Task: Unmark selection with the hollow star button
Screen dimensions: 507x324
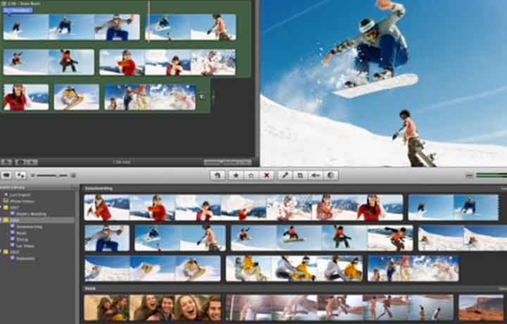Action: point(251,175)
